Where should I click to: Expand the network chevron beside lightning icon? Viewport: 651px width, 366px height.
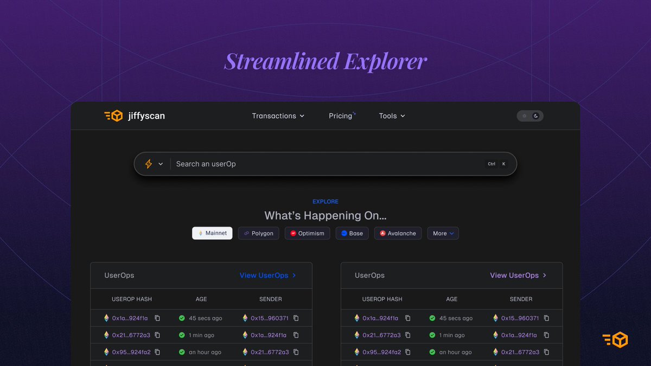[x=161, y=164]
